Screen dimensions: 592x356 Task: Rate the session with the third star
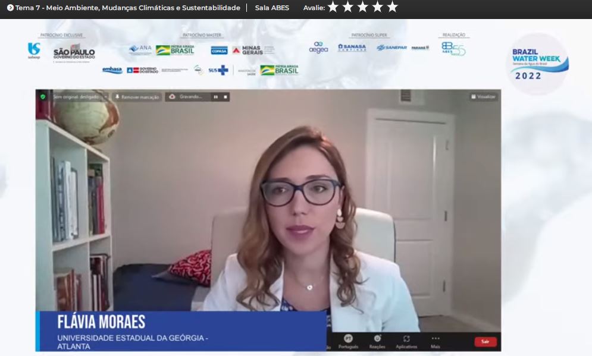363,7
